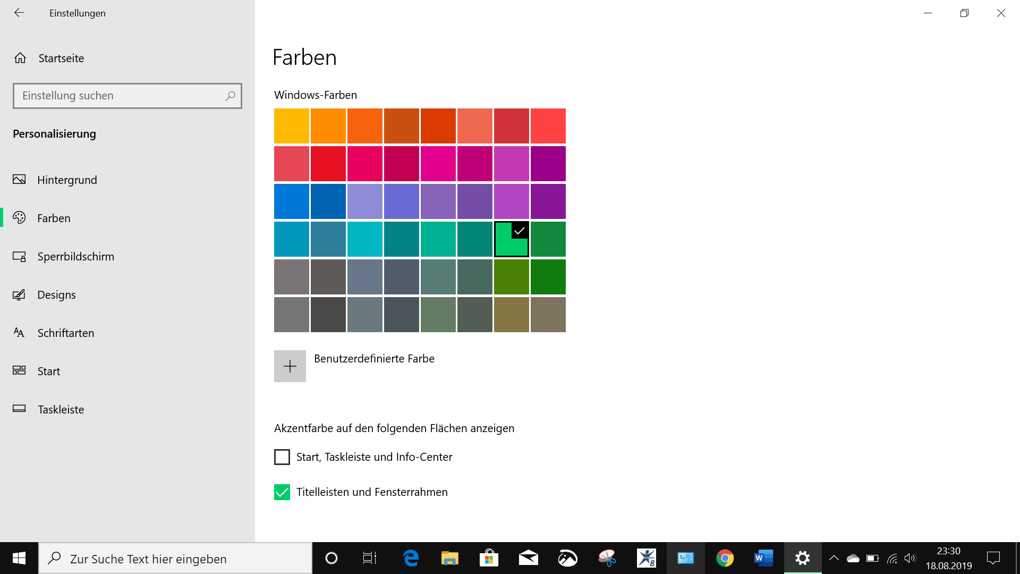Click the back arrow in Einstellungen
Viewport: 1020px width, 574px height.
(x=19, y=13)
